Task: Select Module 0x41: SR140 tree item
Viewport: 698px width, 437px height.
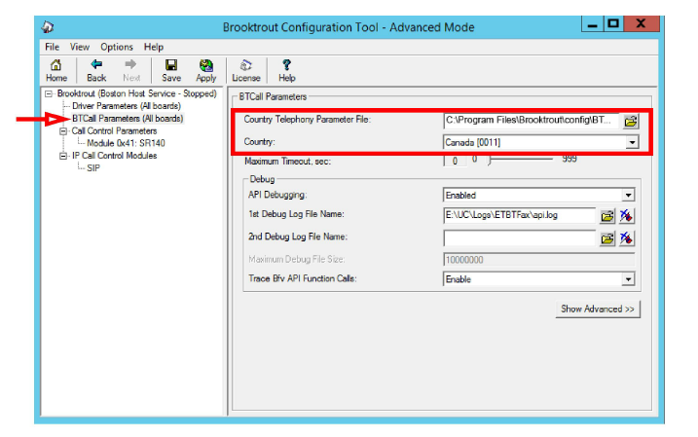Action: 126,143
